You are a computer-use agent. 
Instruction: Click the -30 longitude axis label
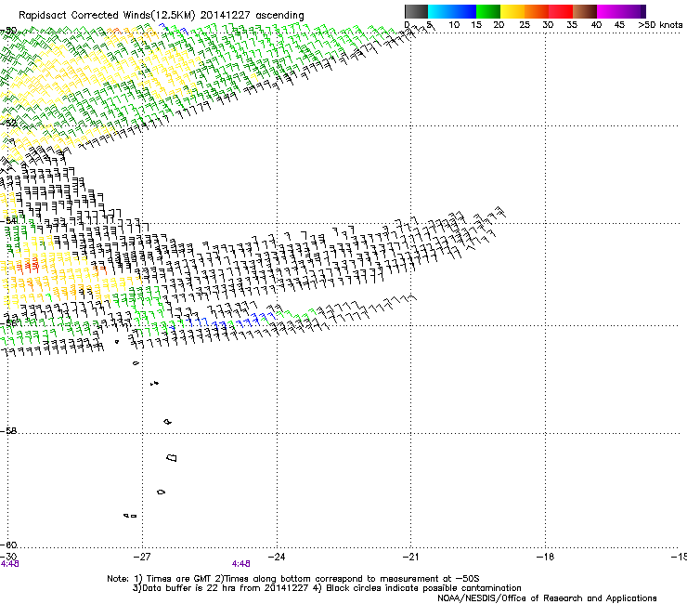pos(8,557)
